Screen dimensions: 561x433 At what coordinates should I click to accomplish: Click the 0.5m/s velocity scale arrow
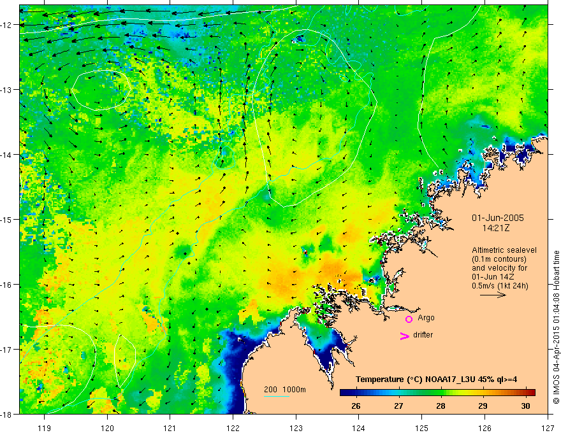[x=493, y=295]
